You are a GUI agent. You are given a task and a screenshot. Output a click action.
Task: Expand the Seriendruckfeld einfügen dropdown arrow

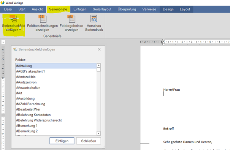click(x=20, y=30)
